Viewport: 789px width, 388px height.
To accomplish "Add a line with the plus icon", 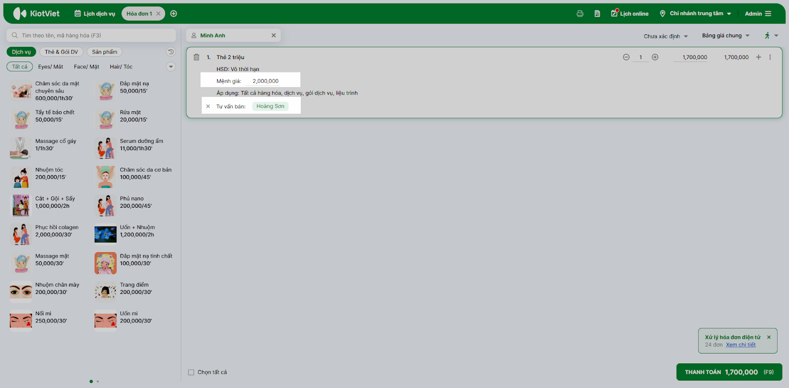I will pyautogui.click(x=758, y=57).
